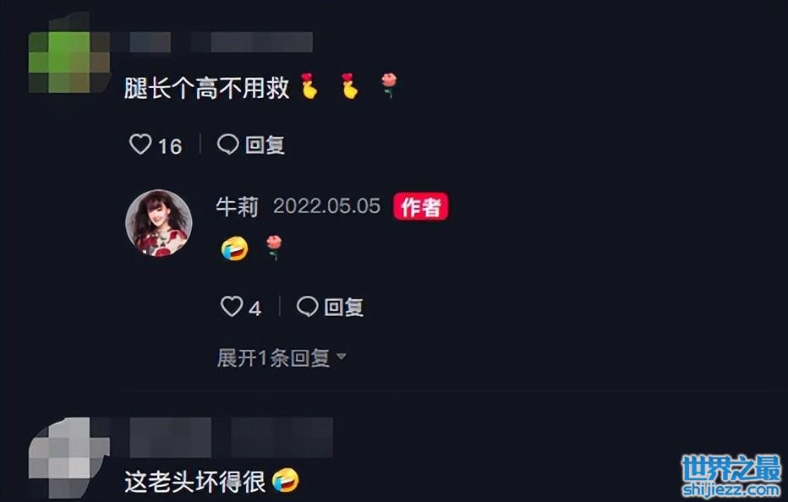
Task: Open the 牛莉 username link
Action: click(238, 206)
